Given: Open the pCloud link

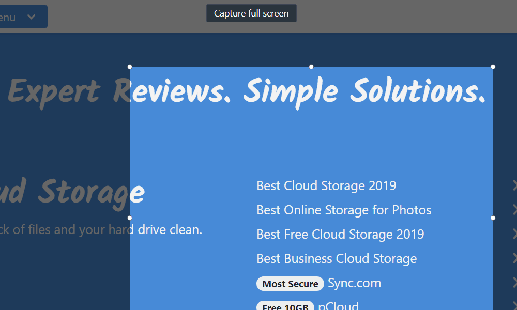Looking at the screenshot, I should pyautogui.click(x=339, y=306).
